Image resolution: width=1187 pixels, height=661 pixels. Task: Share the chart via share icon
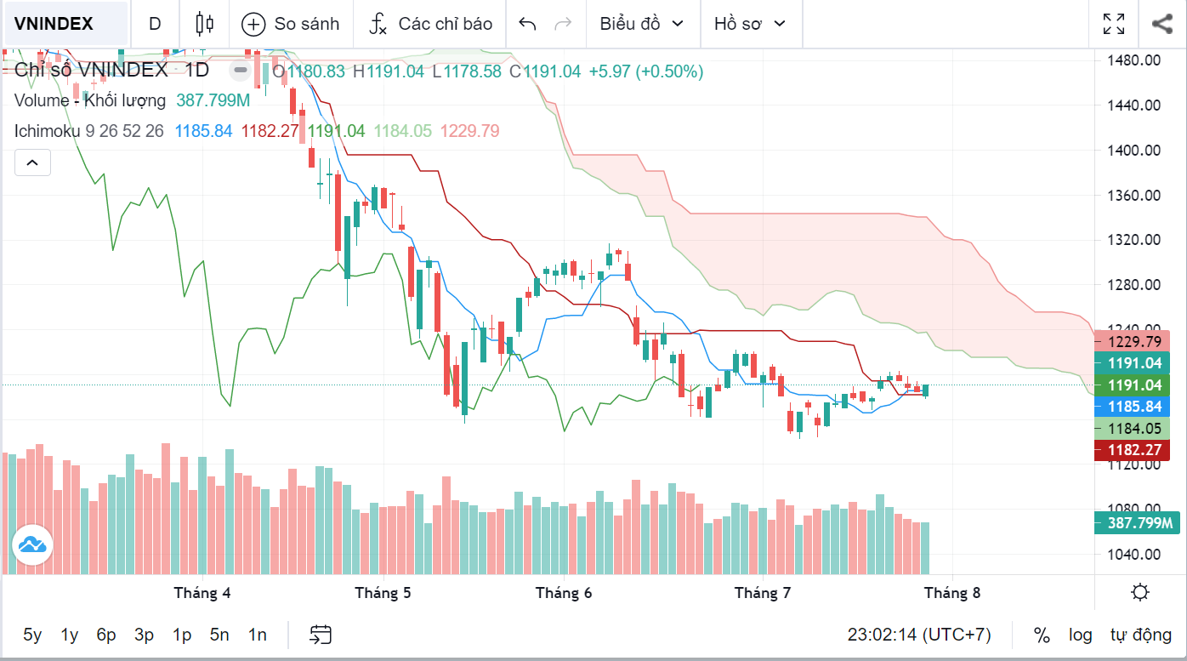point(1162,24)
